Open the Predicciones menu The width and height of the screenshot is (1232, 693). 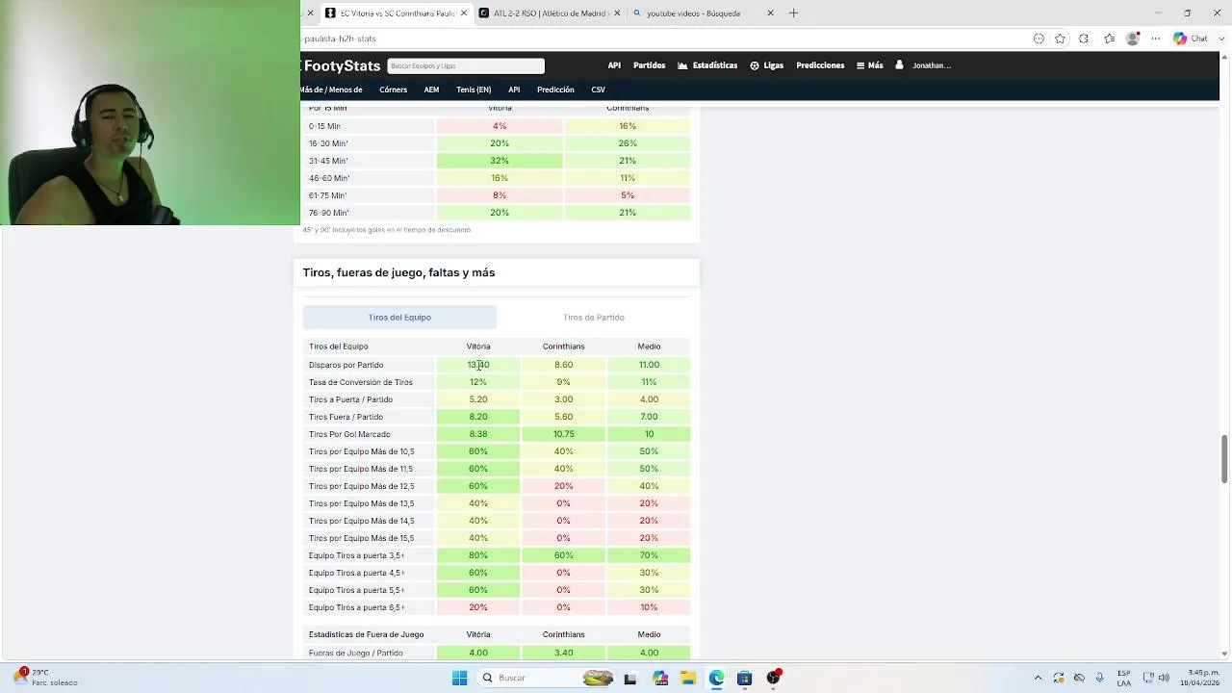(820, 65)
